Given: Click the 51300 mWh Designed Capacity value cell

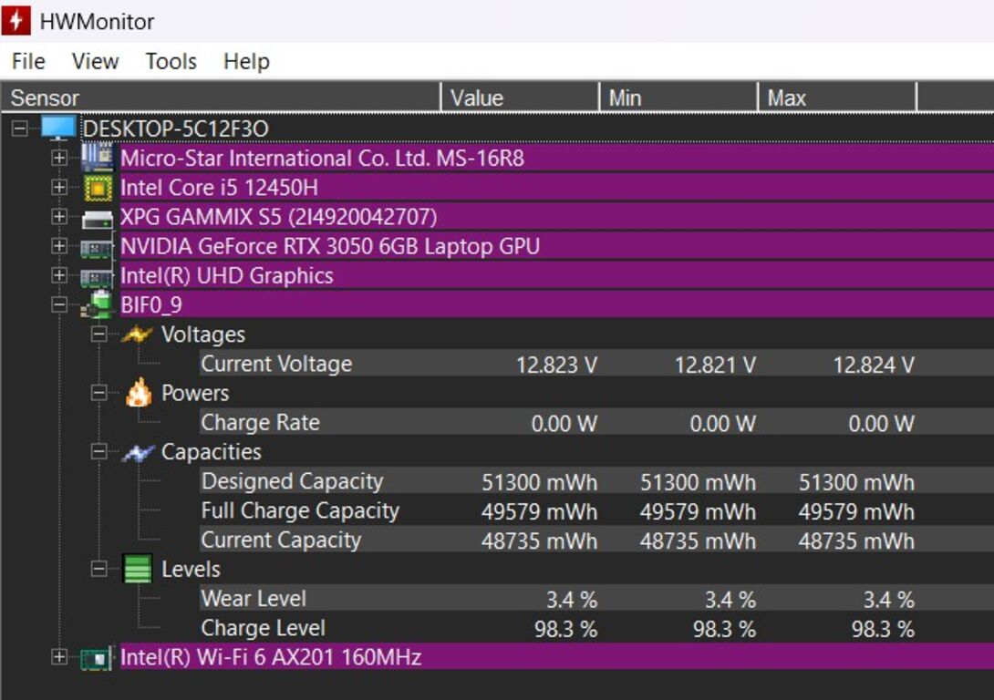Looking at the screenshot, I should coord(540,483).
